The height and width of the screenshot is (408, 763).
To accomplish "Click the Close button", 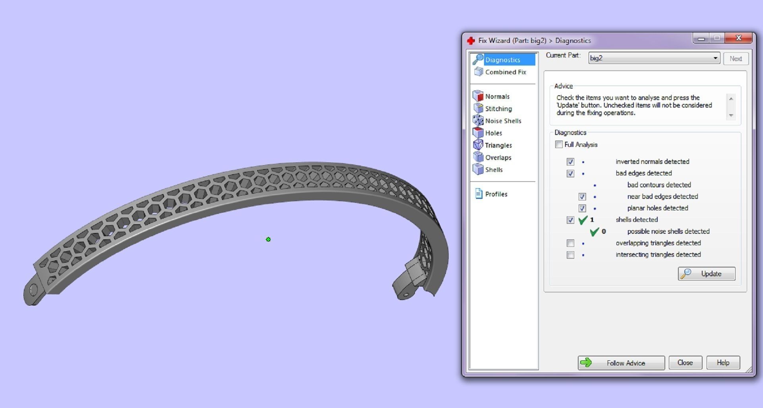I will pos(685,363).
